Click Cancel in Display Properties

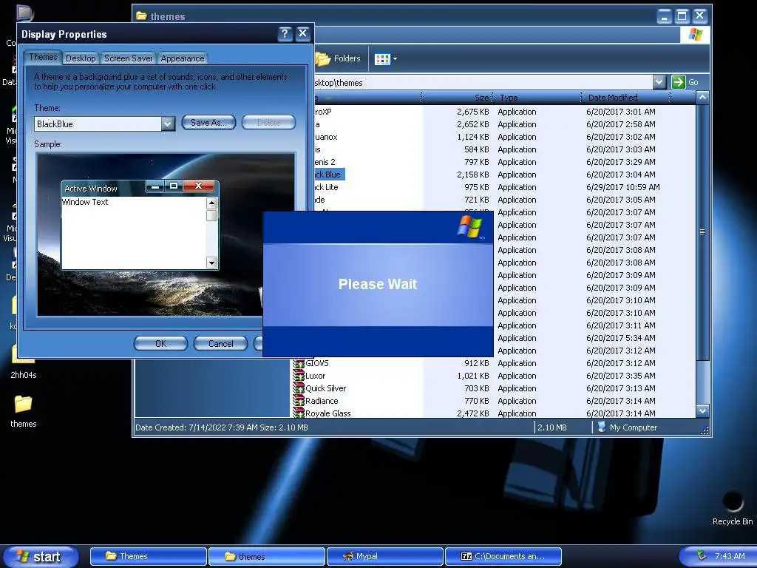(220, 343)
